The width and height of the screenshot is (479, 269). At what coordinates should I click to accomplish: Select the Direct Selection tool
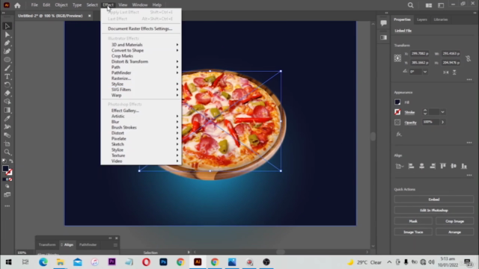(7, 35)
